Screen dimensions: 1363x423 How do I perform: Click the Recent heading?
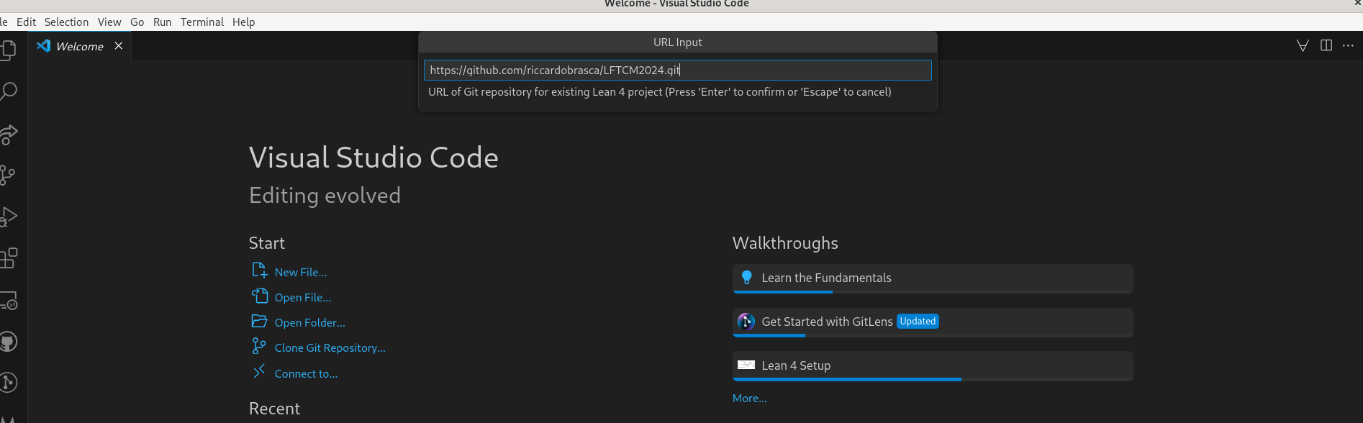pyautogui.click(x=274, y=409)
